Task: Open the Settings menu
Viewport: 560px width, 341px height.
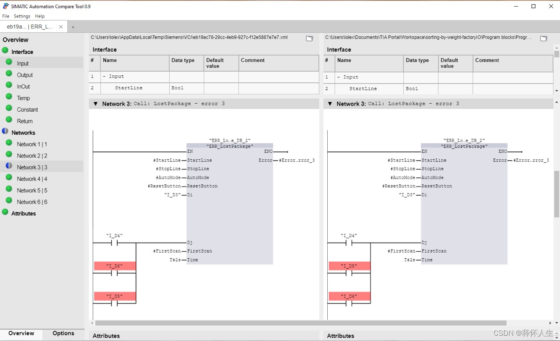Action: coord(22,16)
